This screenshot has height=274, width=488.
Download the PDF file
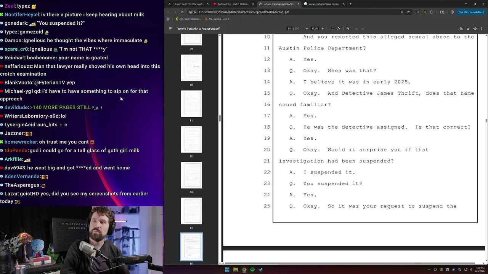468,29
